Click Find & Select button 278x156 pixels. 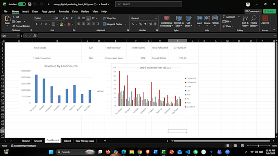click(253, 21)
